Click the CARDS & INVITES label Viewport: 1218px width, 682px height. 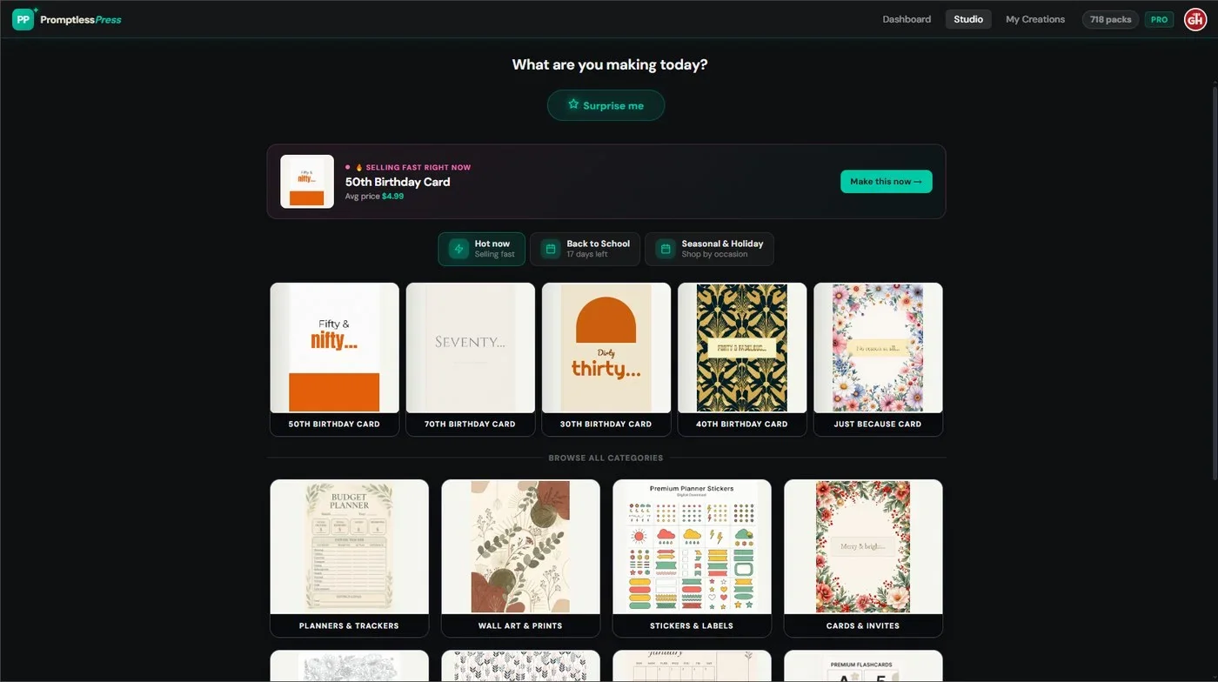(x=863, y=626)
